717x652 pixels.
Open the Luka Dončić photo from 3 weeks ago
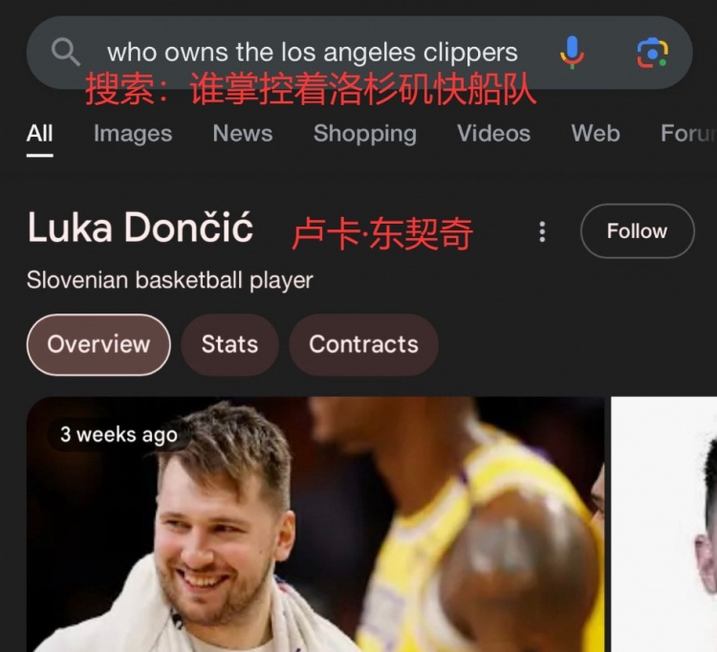(315, 525)
